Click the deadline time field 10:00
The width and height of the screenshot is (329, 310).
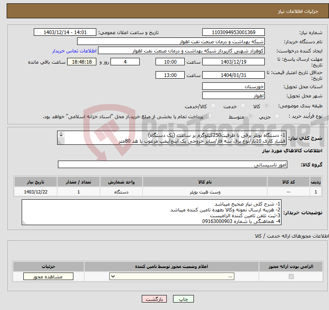click(x=170, y=62)
